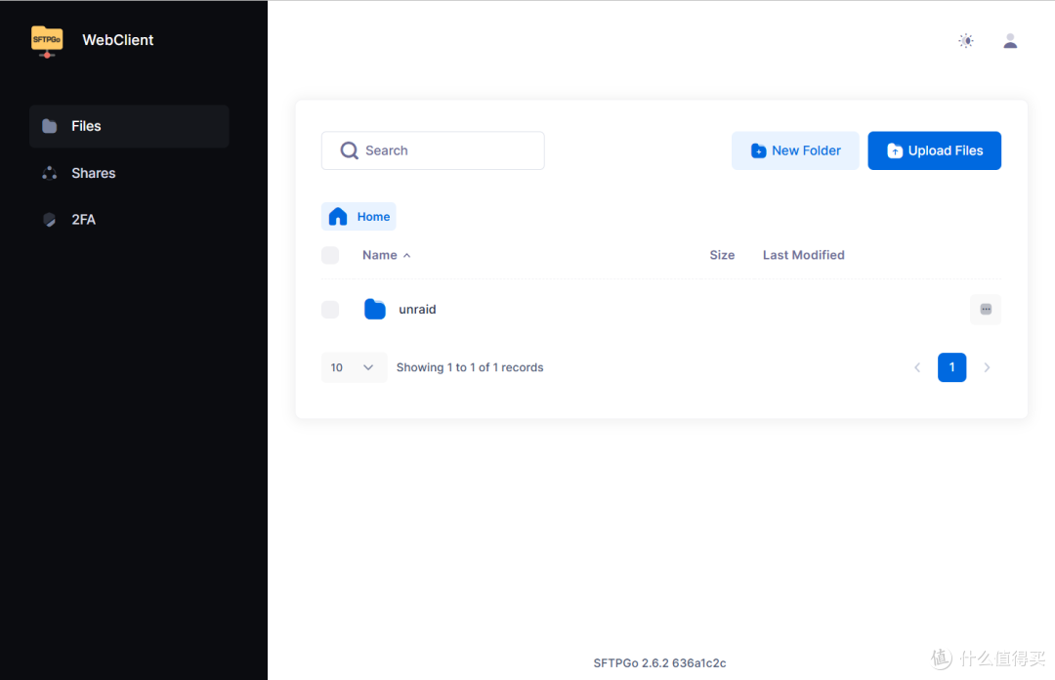The image size is (1055, 680).
Task: Click the Upload Files button
Action: coord(934,150)
